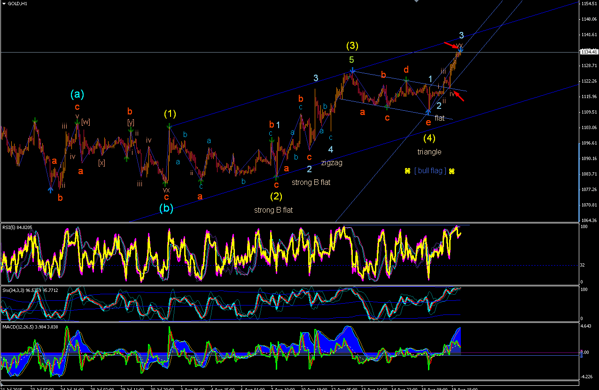Select the cyan (a) wave label
The image size is (599, 390).
click(78, 94)
